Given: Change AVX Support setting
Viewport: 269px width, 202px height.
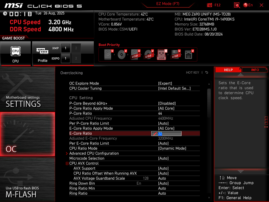Looking at the screenshot, I should pyautogui.click(x=163, y=168).
